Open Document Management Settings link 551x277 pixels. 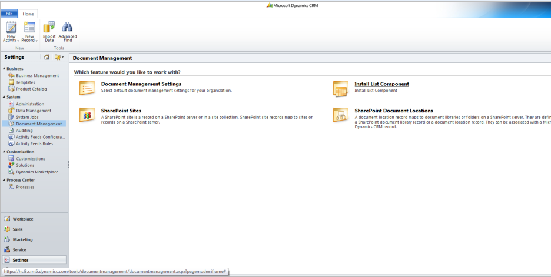click(x=141, y=84)
